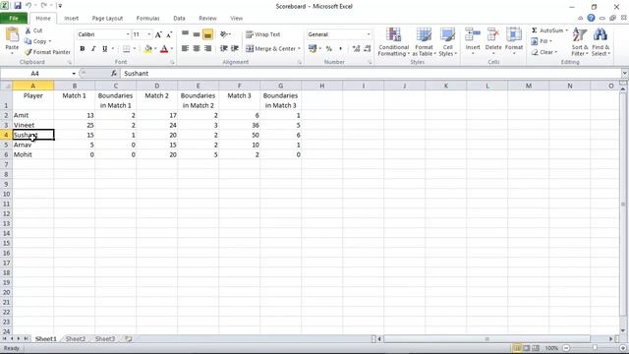The image size is (629, 354).
Task: Click the Copy icon
Action: click(28, 41)
